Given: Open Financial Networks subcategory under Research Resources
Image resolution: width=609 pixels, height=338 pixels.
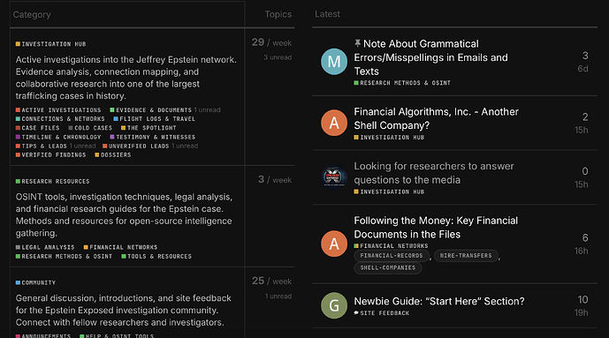Looking at the screenshot, I should pyautogui.click(x=121, y=247).
